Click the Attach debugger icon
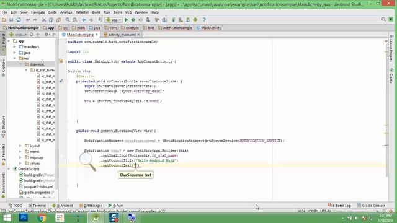 coord(148,20)
